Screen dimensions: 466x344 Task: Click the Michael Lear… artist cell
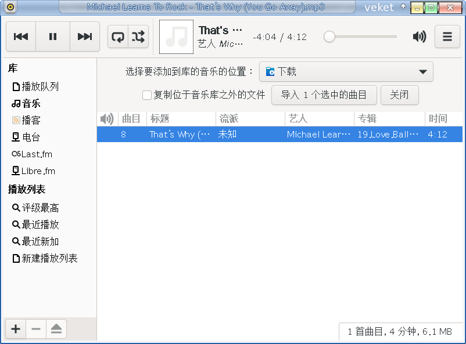pos(318,135)
